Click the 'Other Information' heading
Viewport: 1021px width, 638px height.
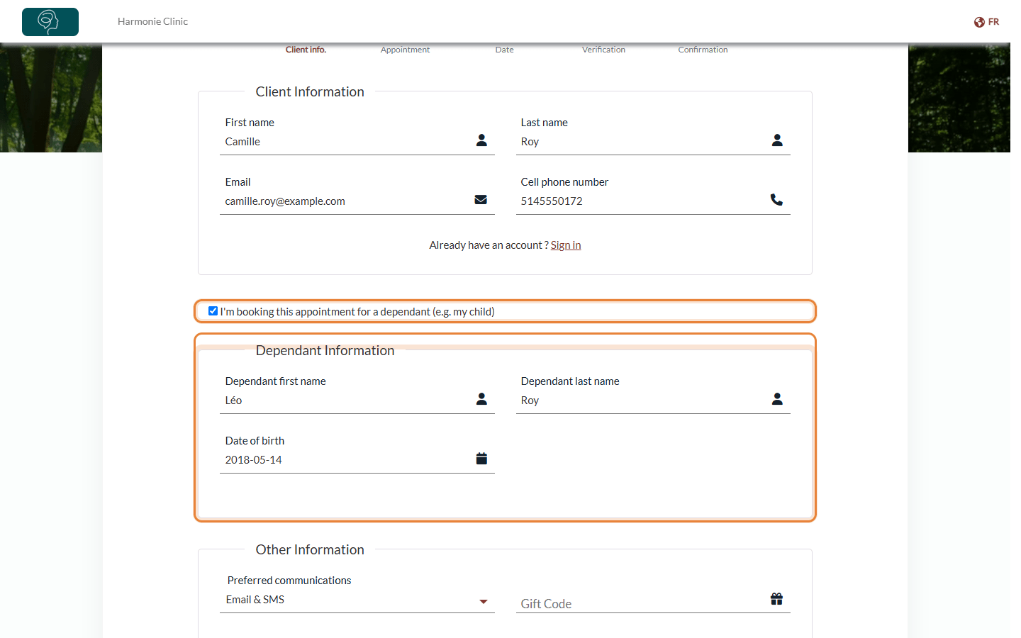click(x=310, y=549)
